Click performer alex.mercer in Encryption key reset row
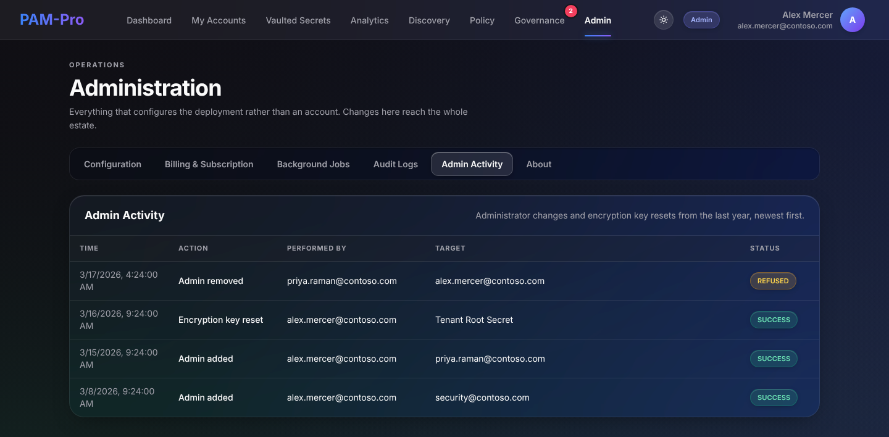 (x=342, y=320)
